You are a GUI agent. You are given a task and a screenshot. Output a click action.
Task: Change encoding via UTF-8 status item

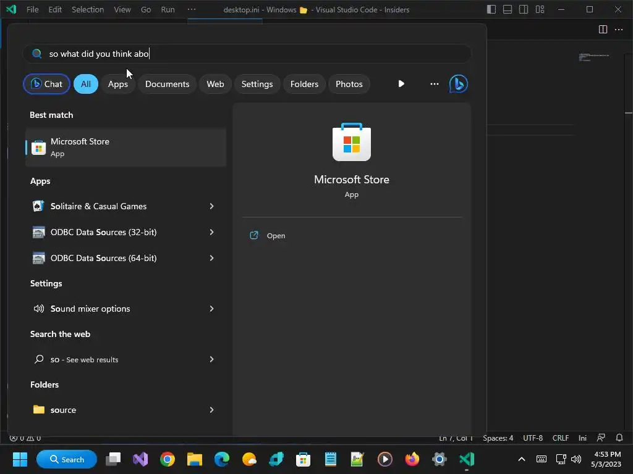(x=532, y=438)
